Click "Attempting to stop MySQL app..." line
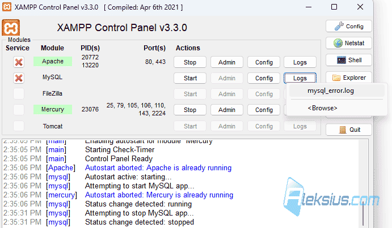 coord(139,213)
